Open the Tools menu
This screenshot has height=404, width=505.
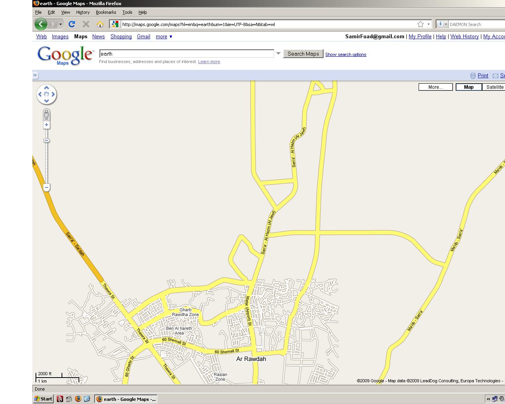pyautogui.click(x=127, y=12)
